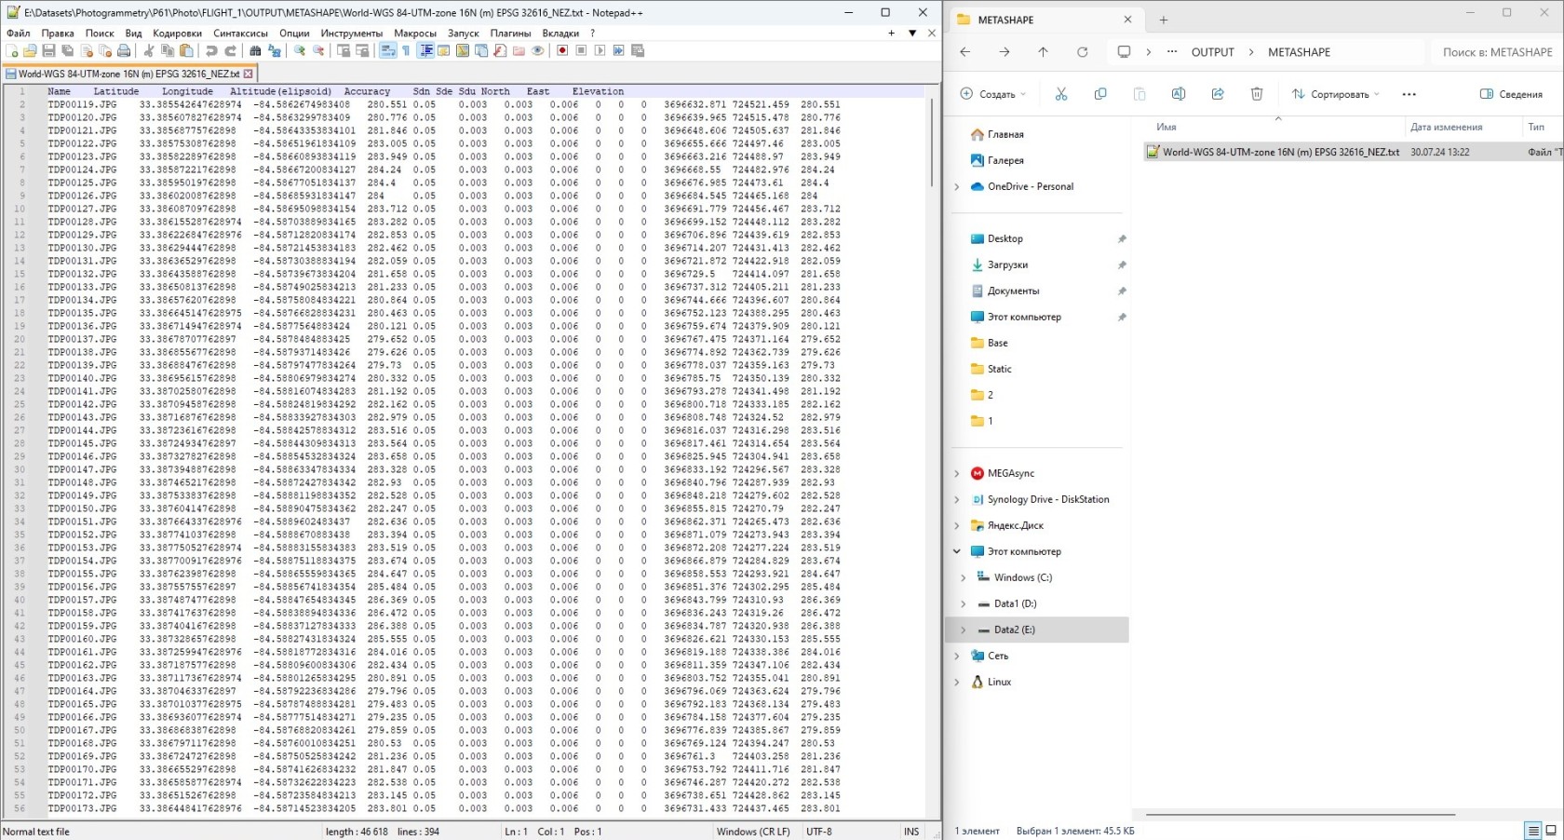
Task: Click the Paste clipboard icon in Notepad++ toolbar
Action: [x=186, y=50]
